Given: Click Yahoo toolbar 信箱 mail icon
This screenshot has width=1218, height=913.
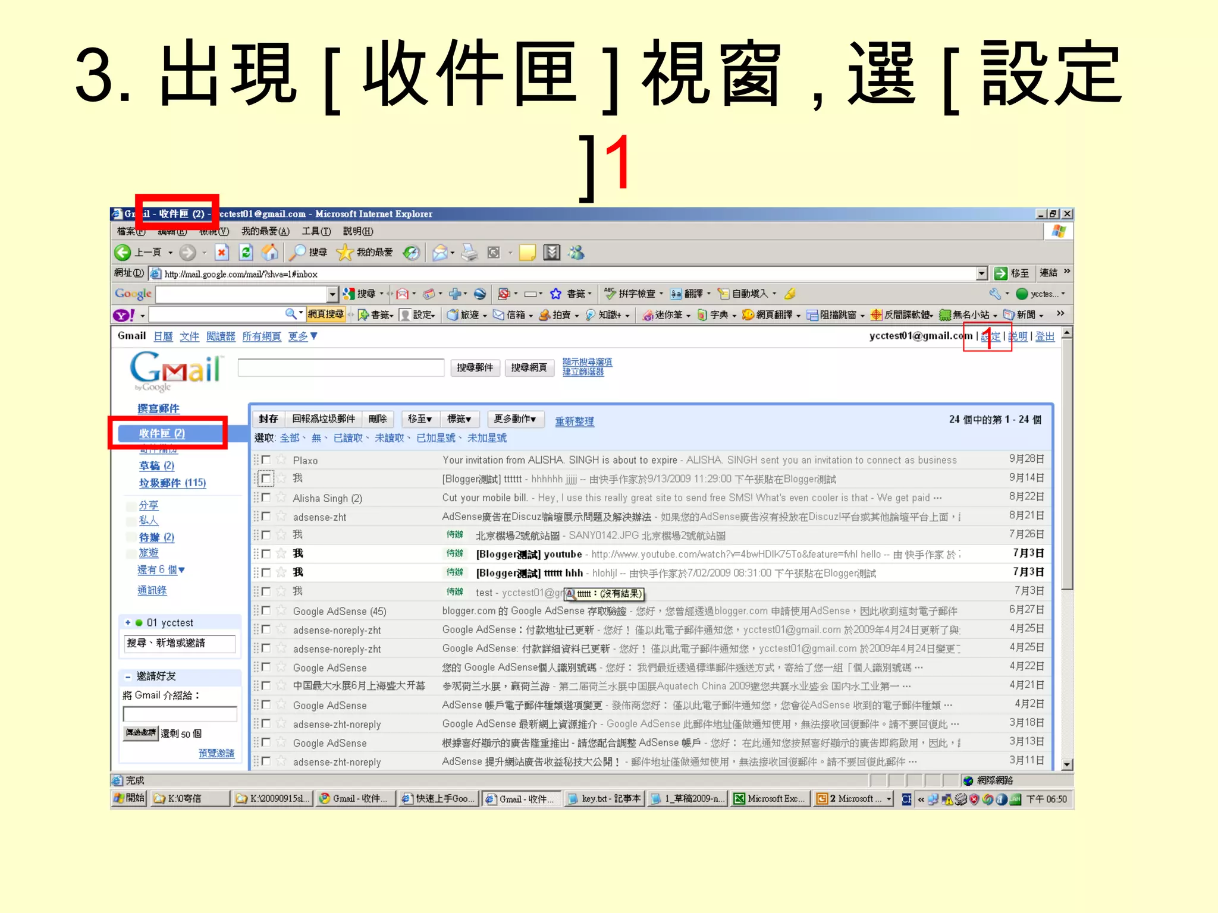Looking at the screenshot, I should pyautogui.click(x=498, y=315).
